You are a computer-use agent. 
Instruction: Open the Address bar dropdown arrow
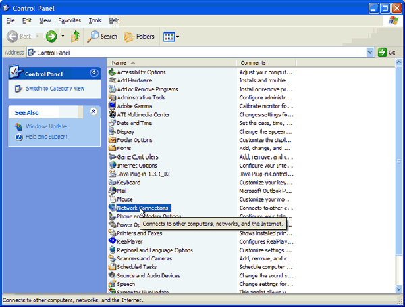tap(370, 52)
